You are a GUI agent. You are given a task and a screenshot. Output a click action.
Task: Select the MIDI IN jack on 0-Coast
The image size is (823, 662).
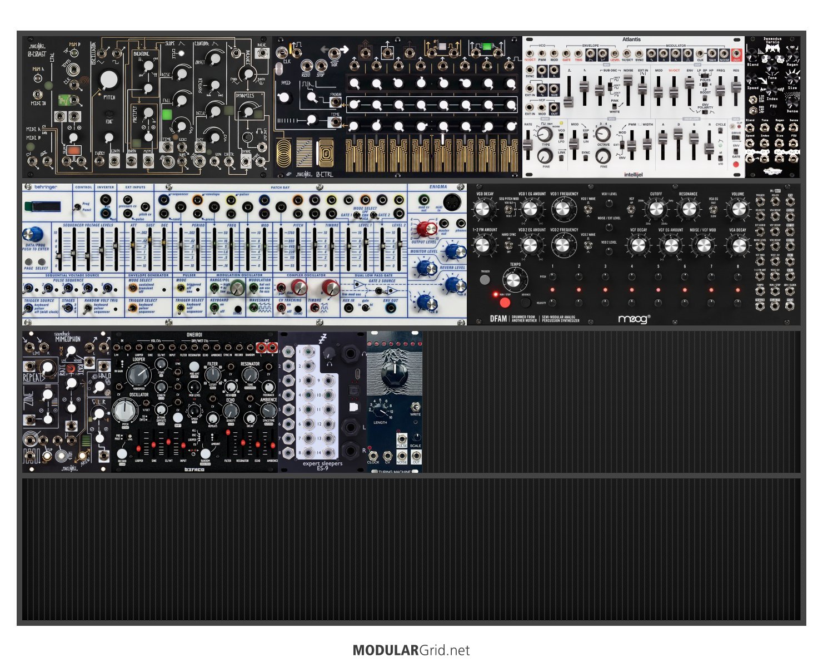38,95
